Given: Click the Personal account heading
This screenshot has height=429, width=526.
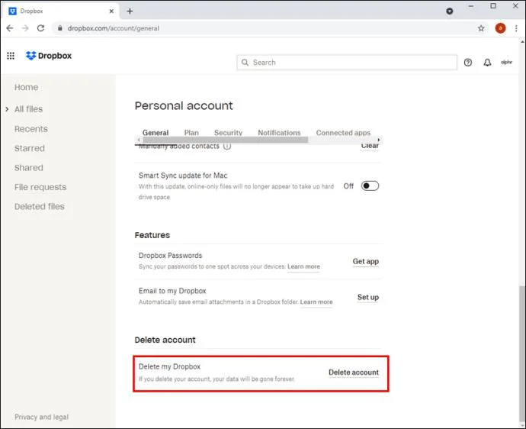Looking at the screenshot, I should tap(184, 106).
